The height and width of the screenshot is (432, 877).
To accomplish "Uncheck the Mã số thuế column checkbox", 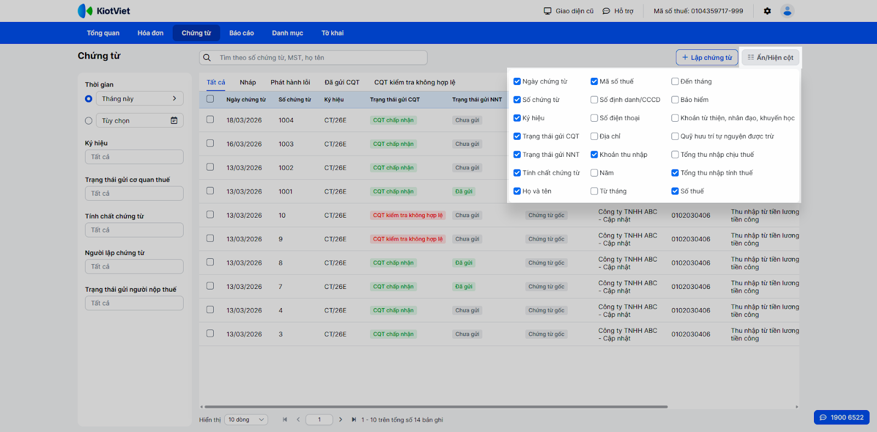I will click(594, 82).
